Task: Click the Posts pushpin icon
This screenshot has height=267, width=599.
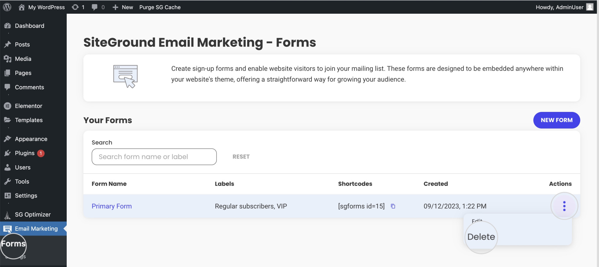Action: 8,44
